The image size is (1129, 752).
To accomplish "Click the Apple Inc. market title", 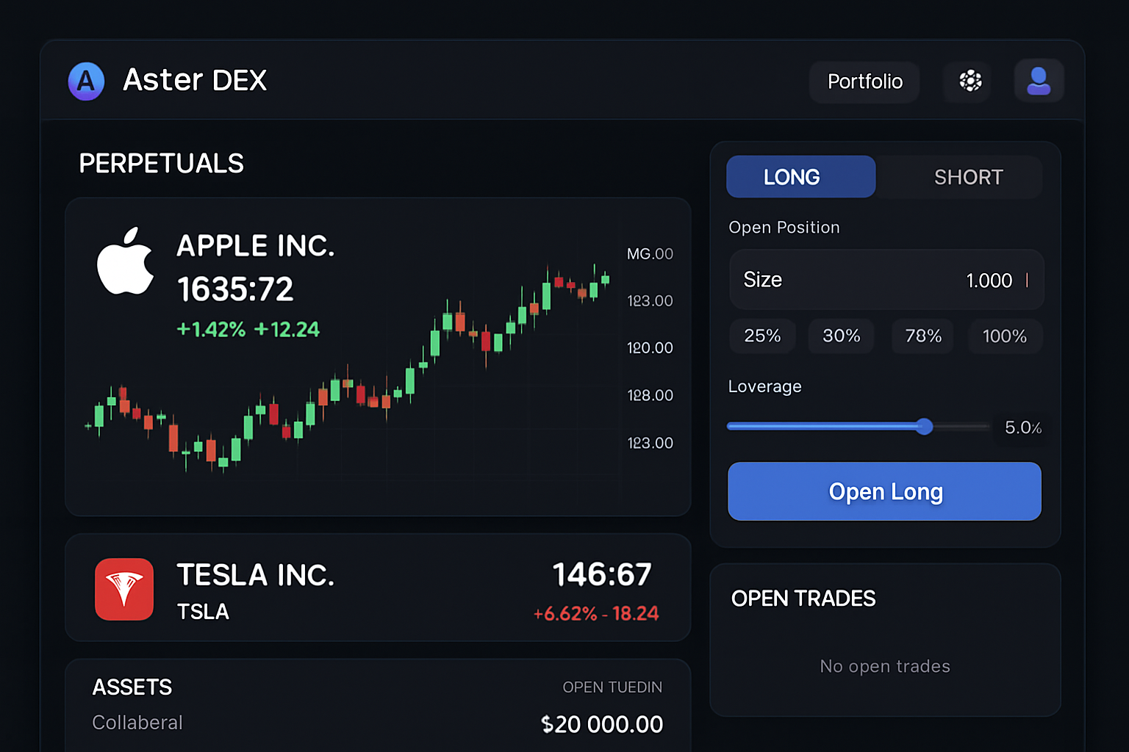I will pos(256,246).
